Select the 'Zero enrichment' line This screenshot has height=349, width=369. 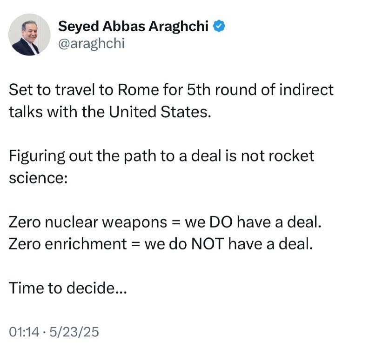[x=161, y=244]
